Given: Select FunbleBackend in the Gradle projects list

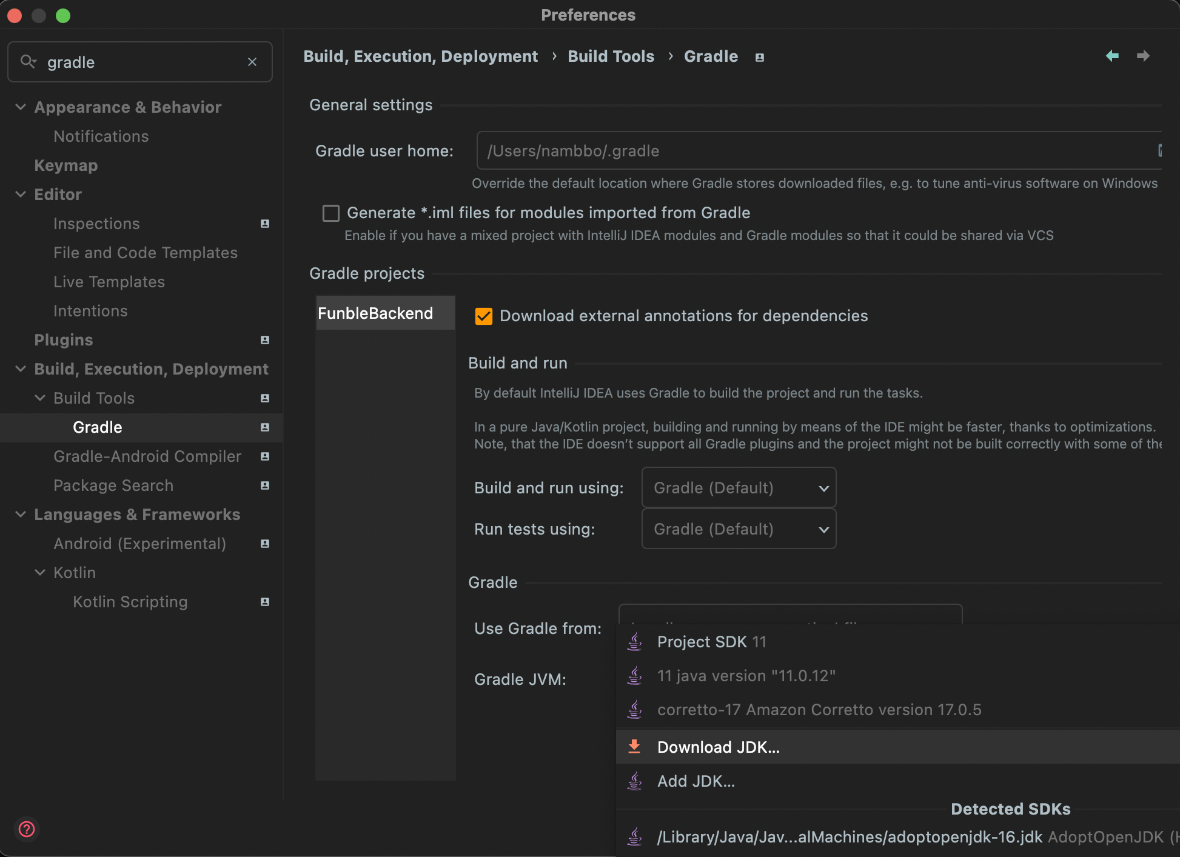Looking at the screenshot, I should pos(375,313).
